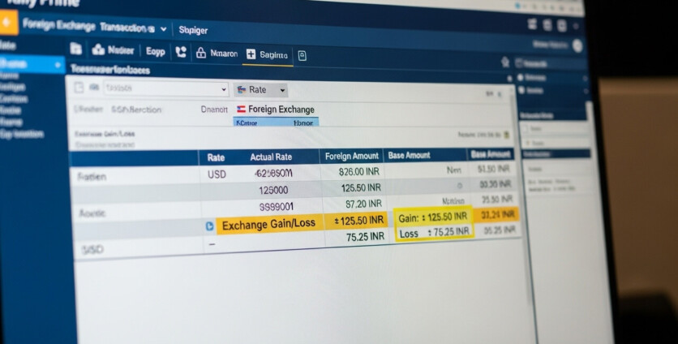Viewport: 678px width, 344px height.
Task: Select the orange highlighted cell in last column
Action: click(496, 214)
